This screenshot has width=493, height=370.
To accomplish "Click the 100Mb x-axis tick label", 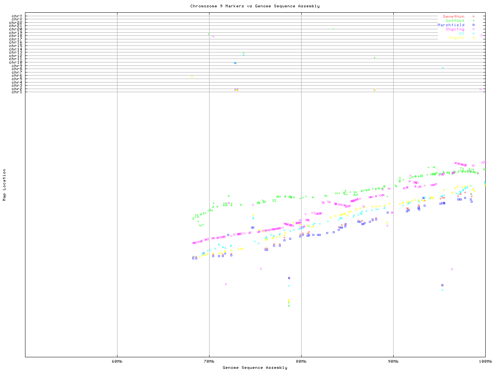I will click(485, 362).
